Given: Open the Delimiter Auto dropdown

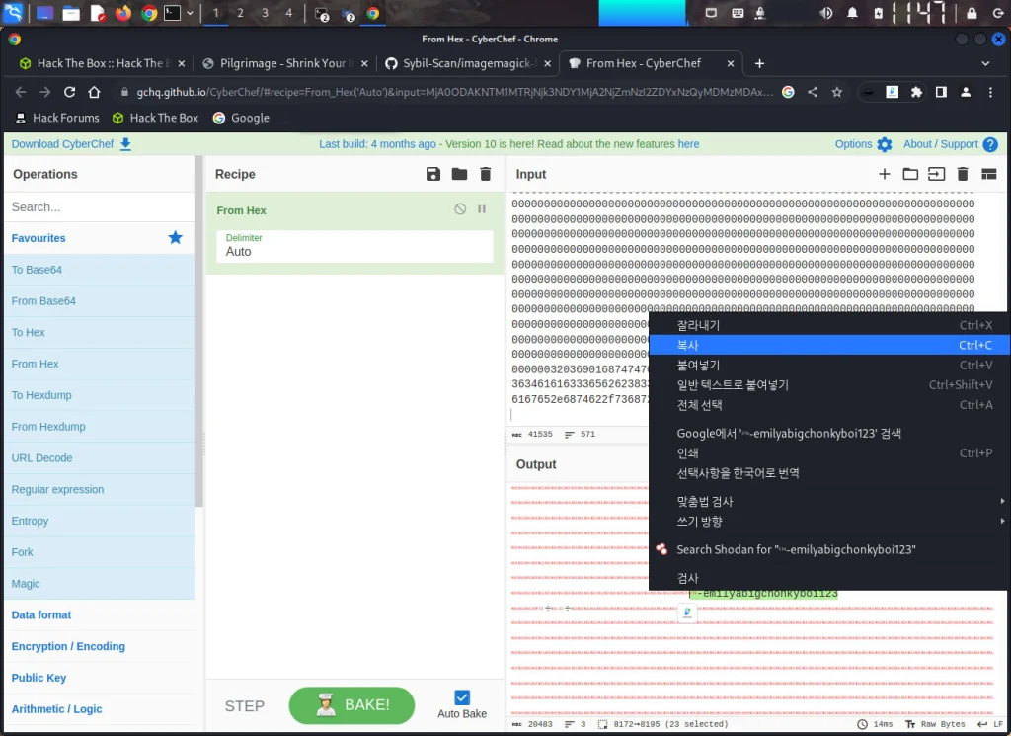Looking at the screenshot, I should pos(354,246).
